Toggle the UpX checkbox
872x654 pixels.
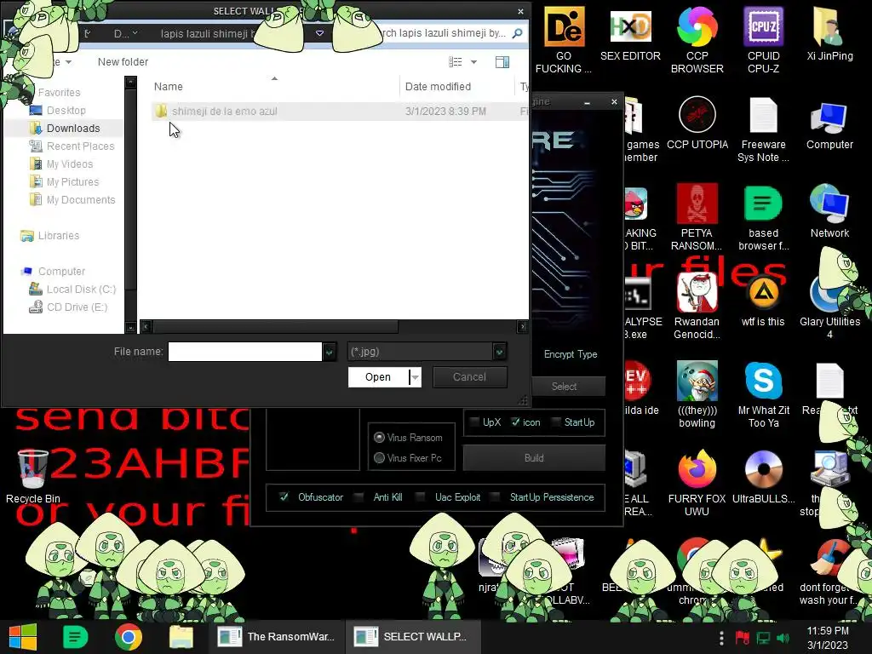tap(474, 422)
